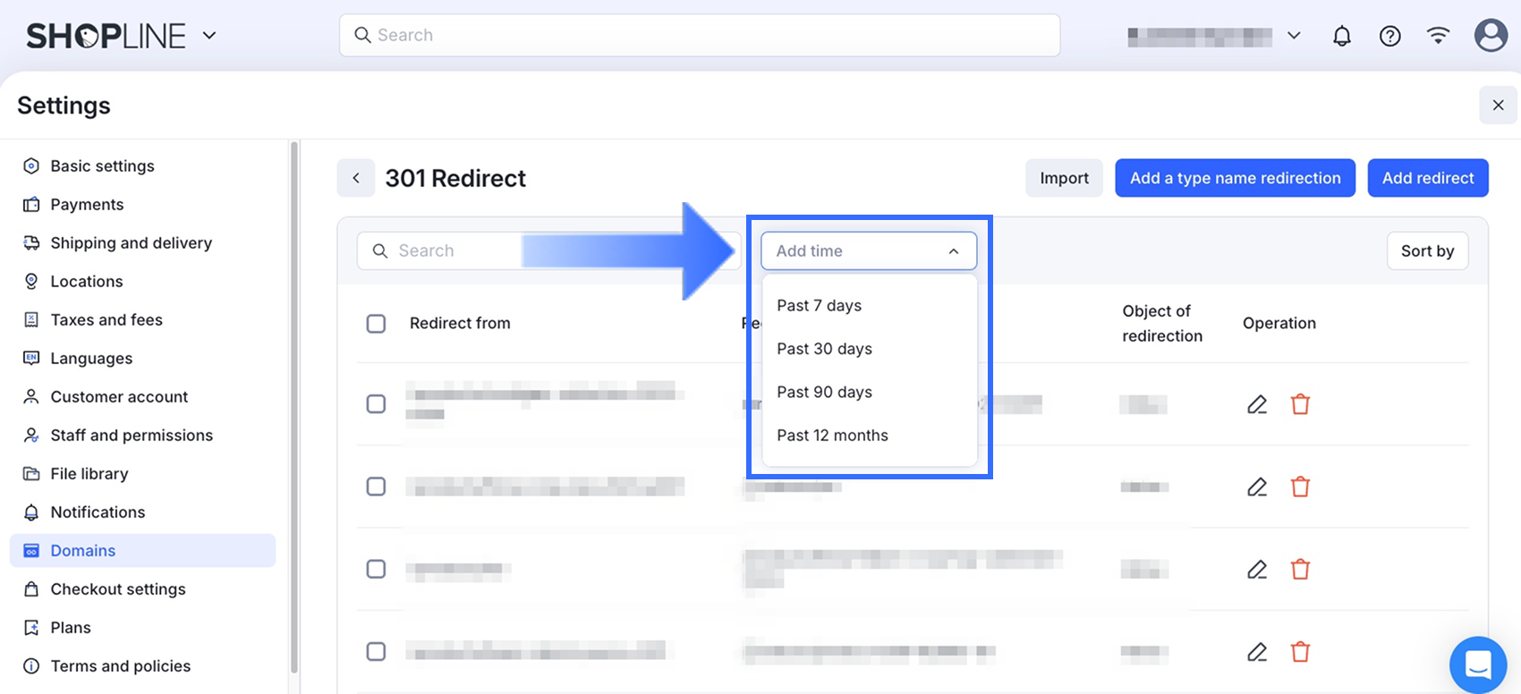Click the Wi-Fi status icon in header
Viewport: 1521px width, 694px height.
(x=1438, y=36)
